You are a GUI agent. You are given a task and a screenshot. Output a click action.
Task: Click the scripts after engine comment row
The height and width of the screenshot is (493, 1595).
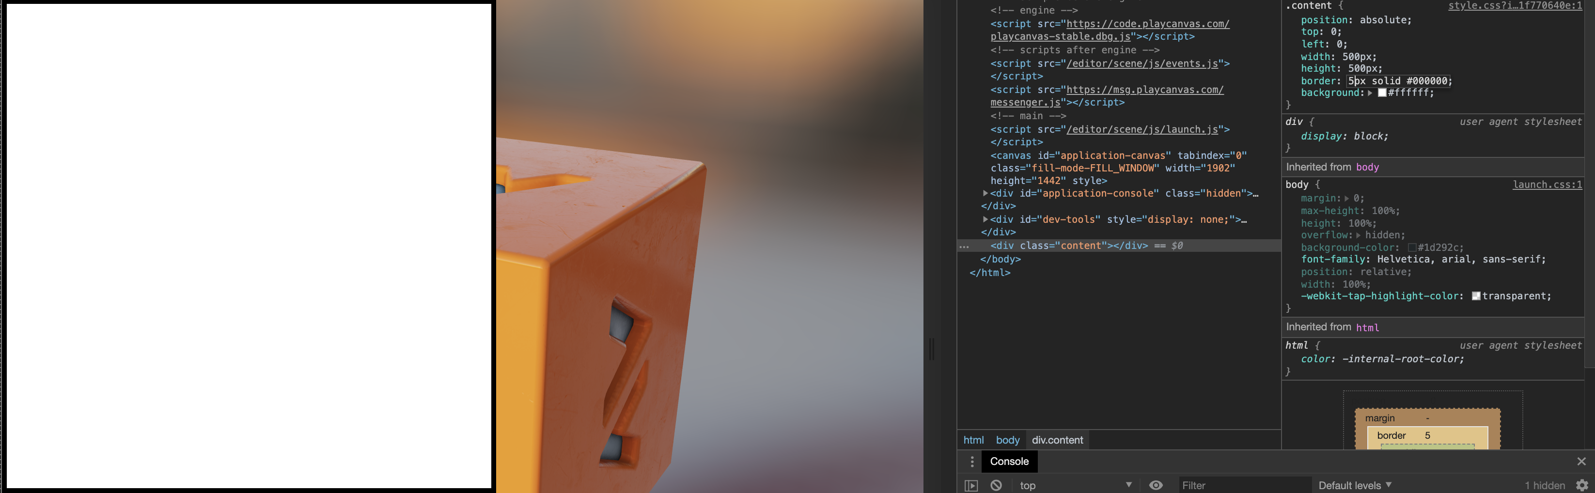[1075, 51]
